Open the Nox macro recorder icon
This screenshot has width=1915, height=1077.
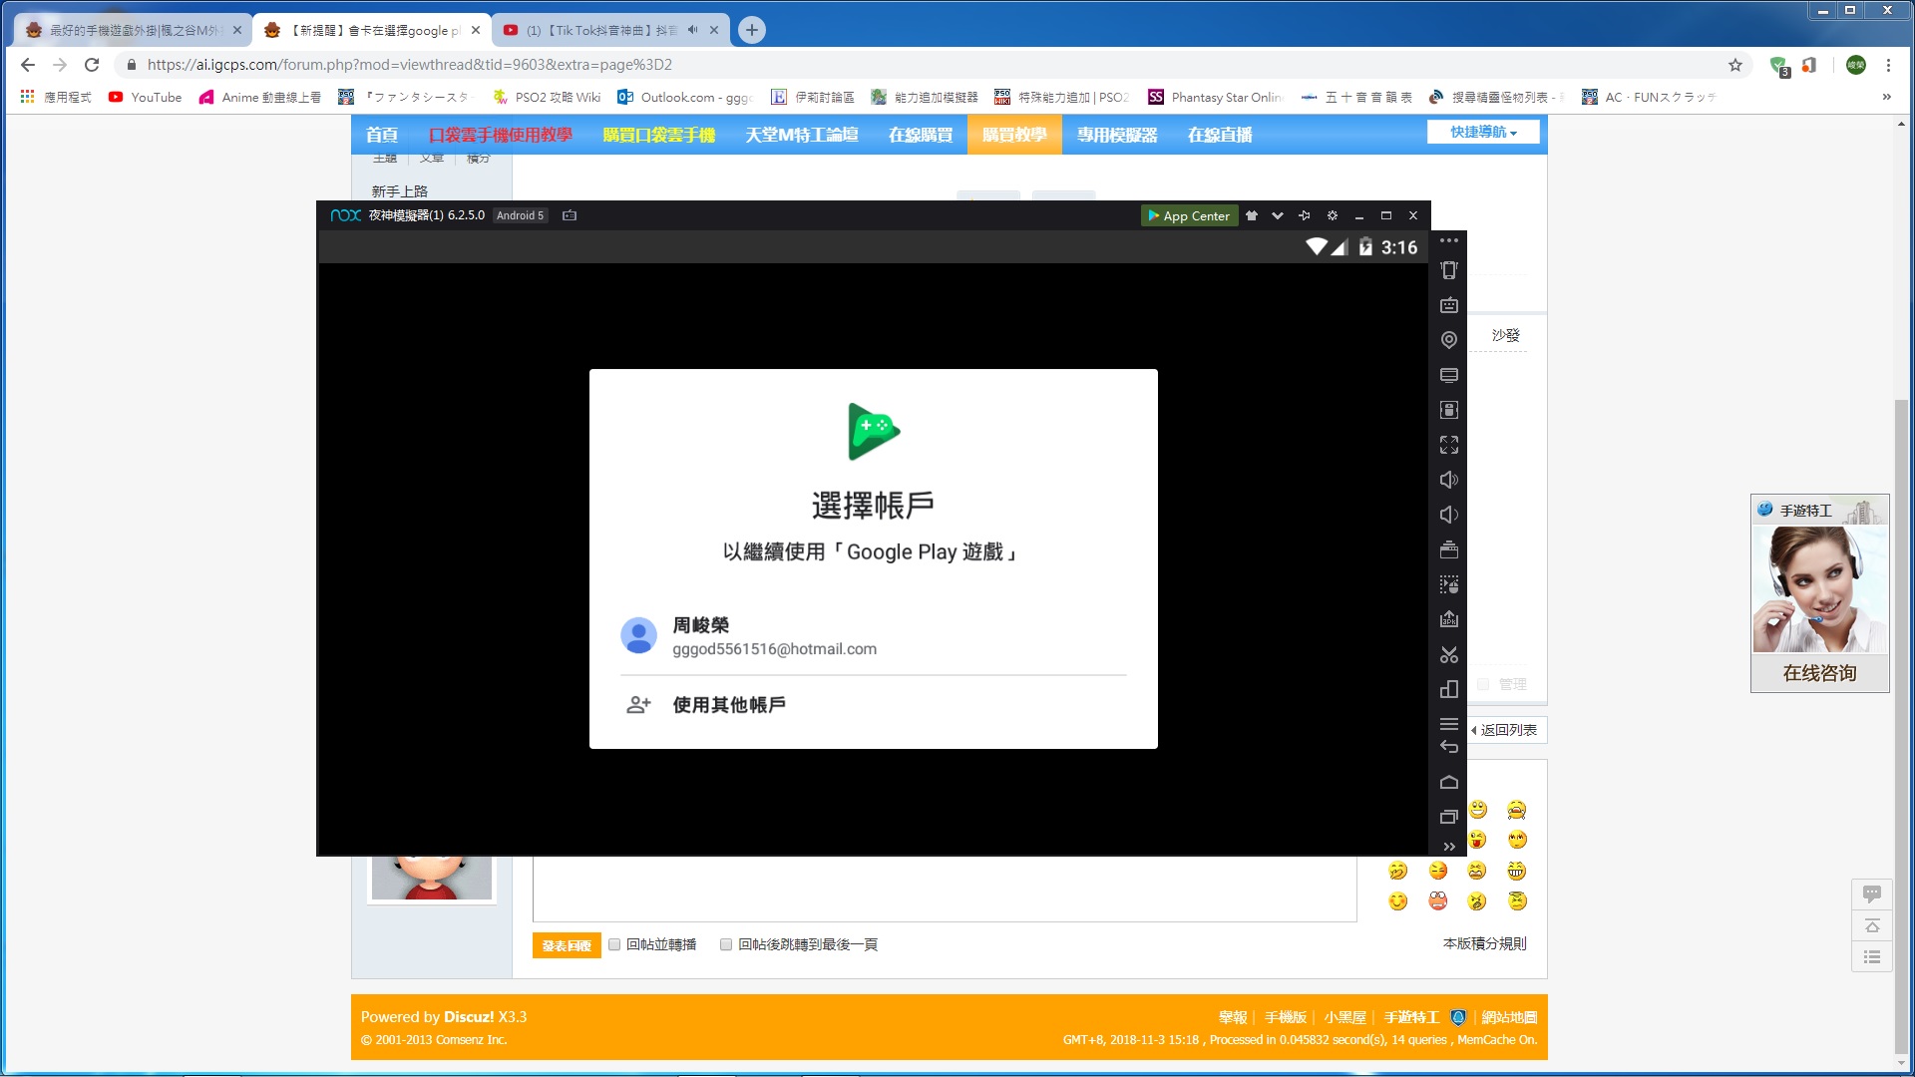[x=1449, y=584]
